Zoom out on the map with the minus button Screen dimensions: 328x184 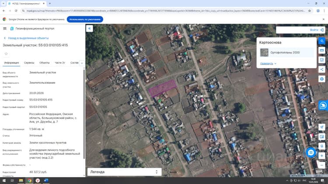[x=322, y=165]
